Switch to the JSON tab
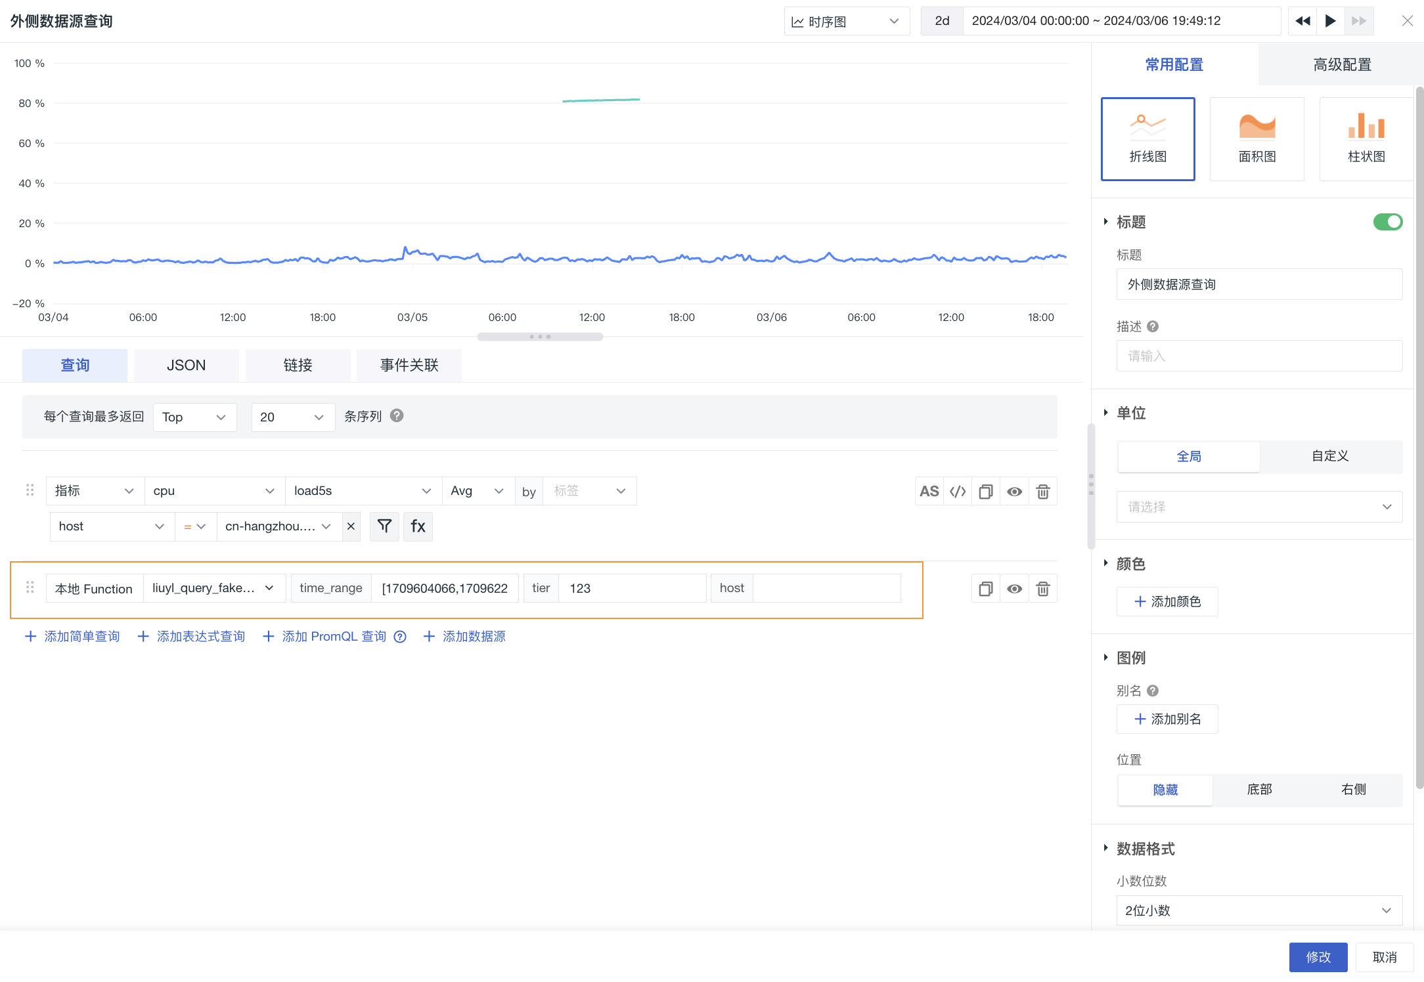The width and height of the screenshot is (1424, 982). [187, 366]
